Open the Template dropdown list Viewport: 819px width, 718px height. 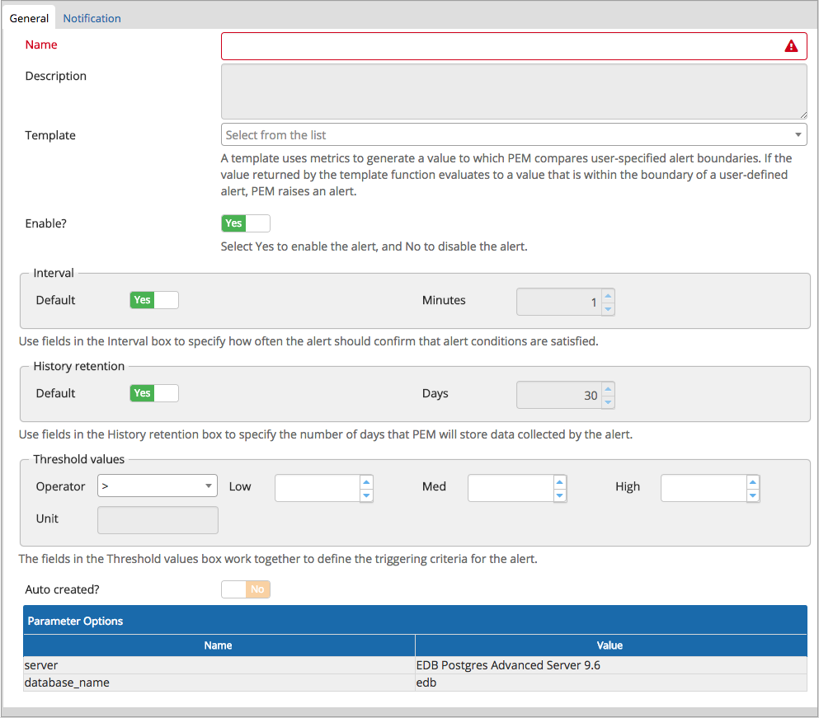[x=513, y=135]
